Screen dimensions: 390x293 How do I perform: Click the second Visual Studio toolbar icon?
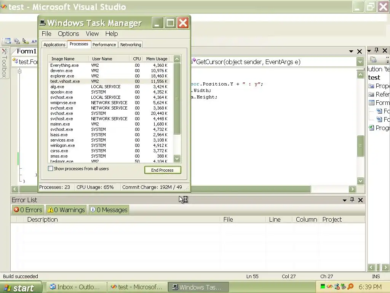[17, 41]
